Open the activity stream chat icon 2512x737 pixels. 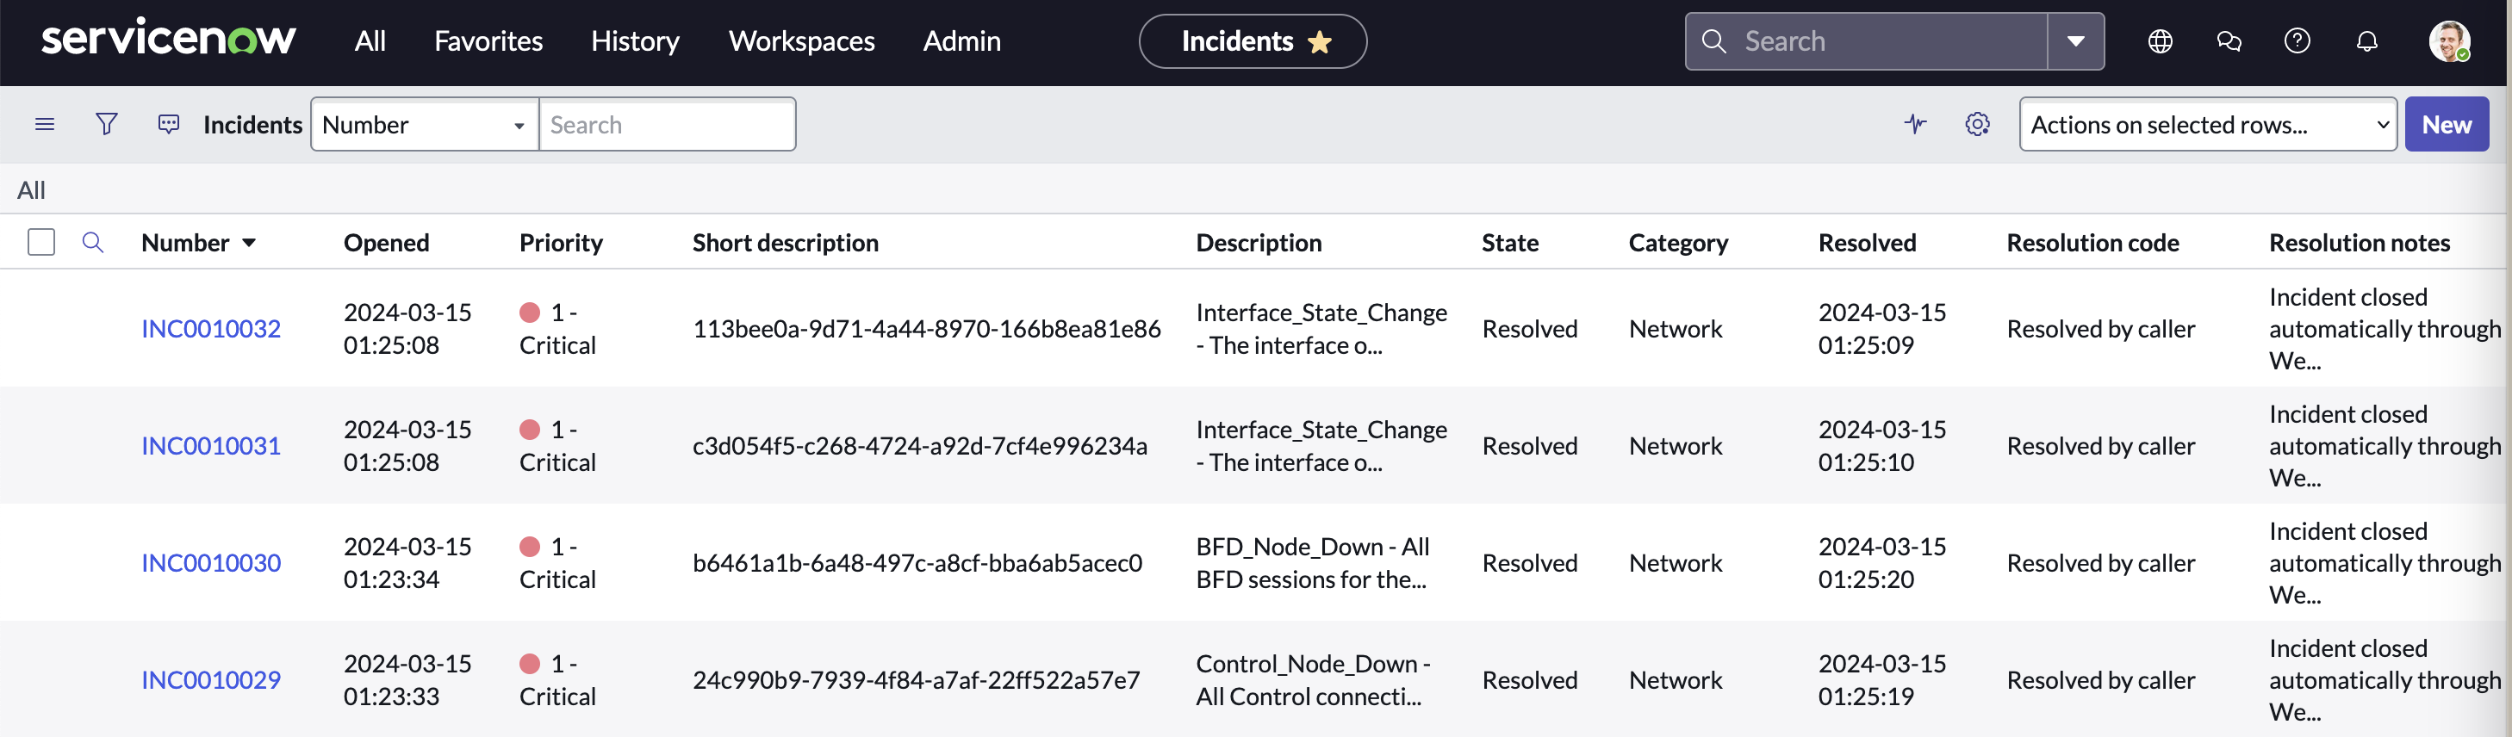pos(169,124)
